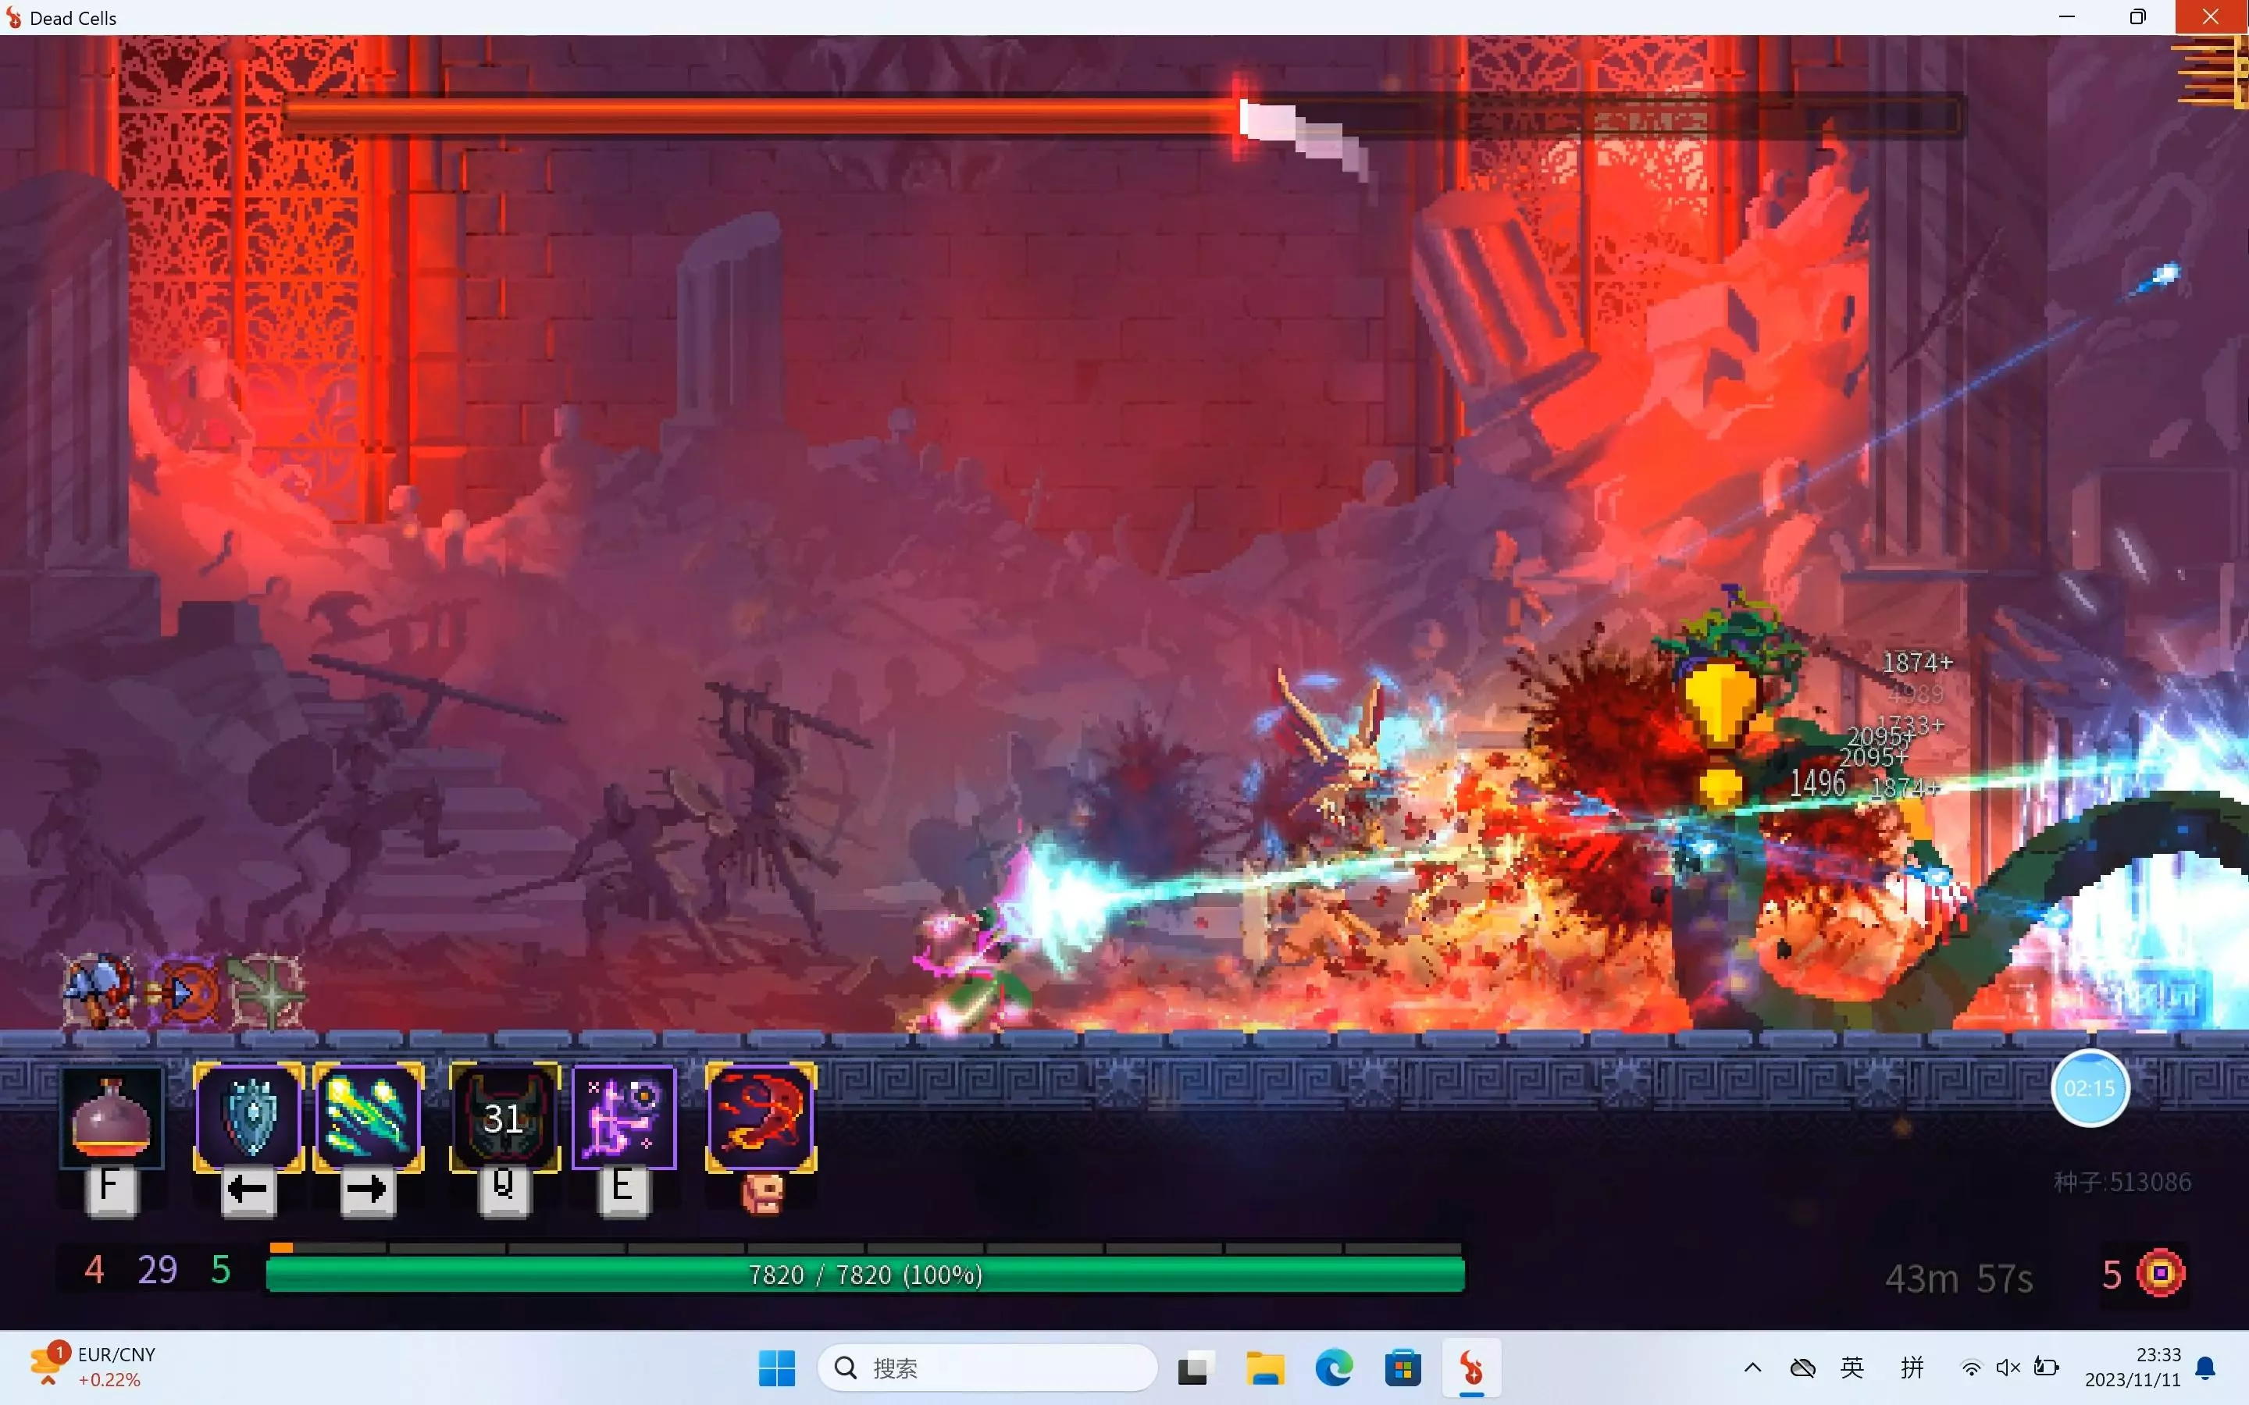2249x1405 pixels.
Task: Click the taskbar search box
Action: (x=987, y=1368)
